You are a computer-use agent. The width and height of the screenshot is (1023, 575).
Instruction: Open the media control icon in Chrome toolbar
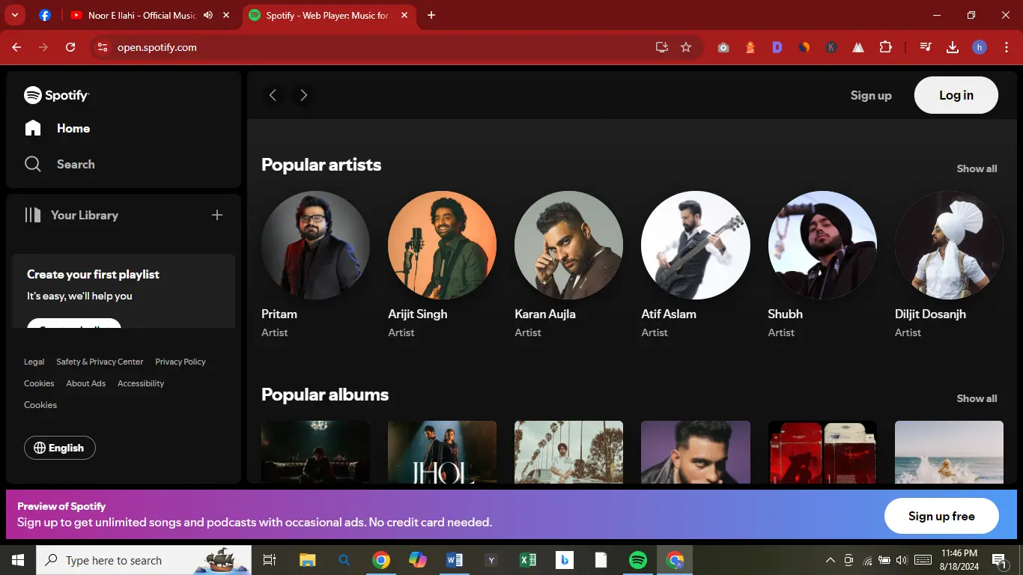926,47
